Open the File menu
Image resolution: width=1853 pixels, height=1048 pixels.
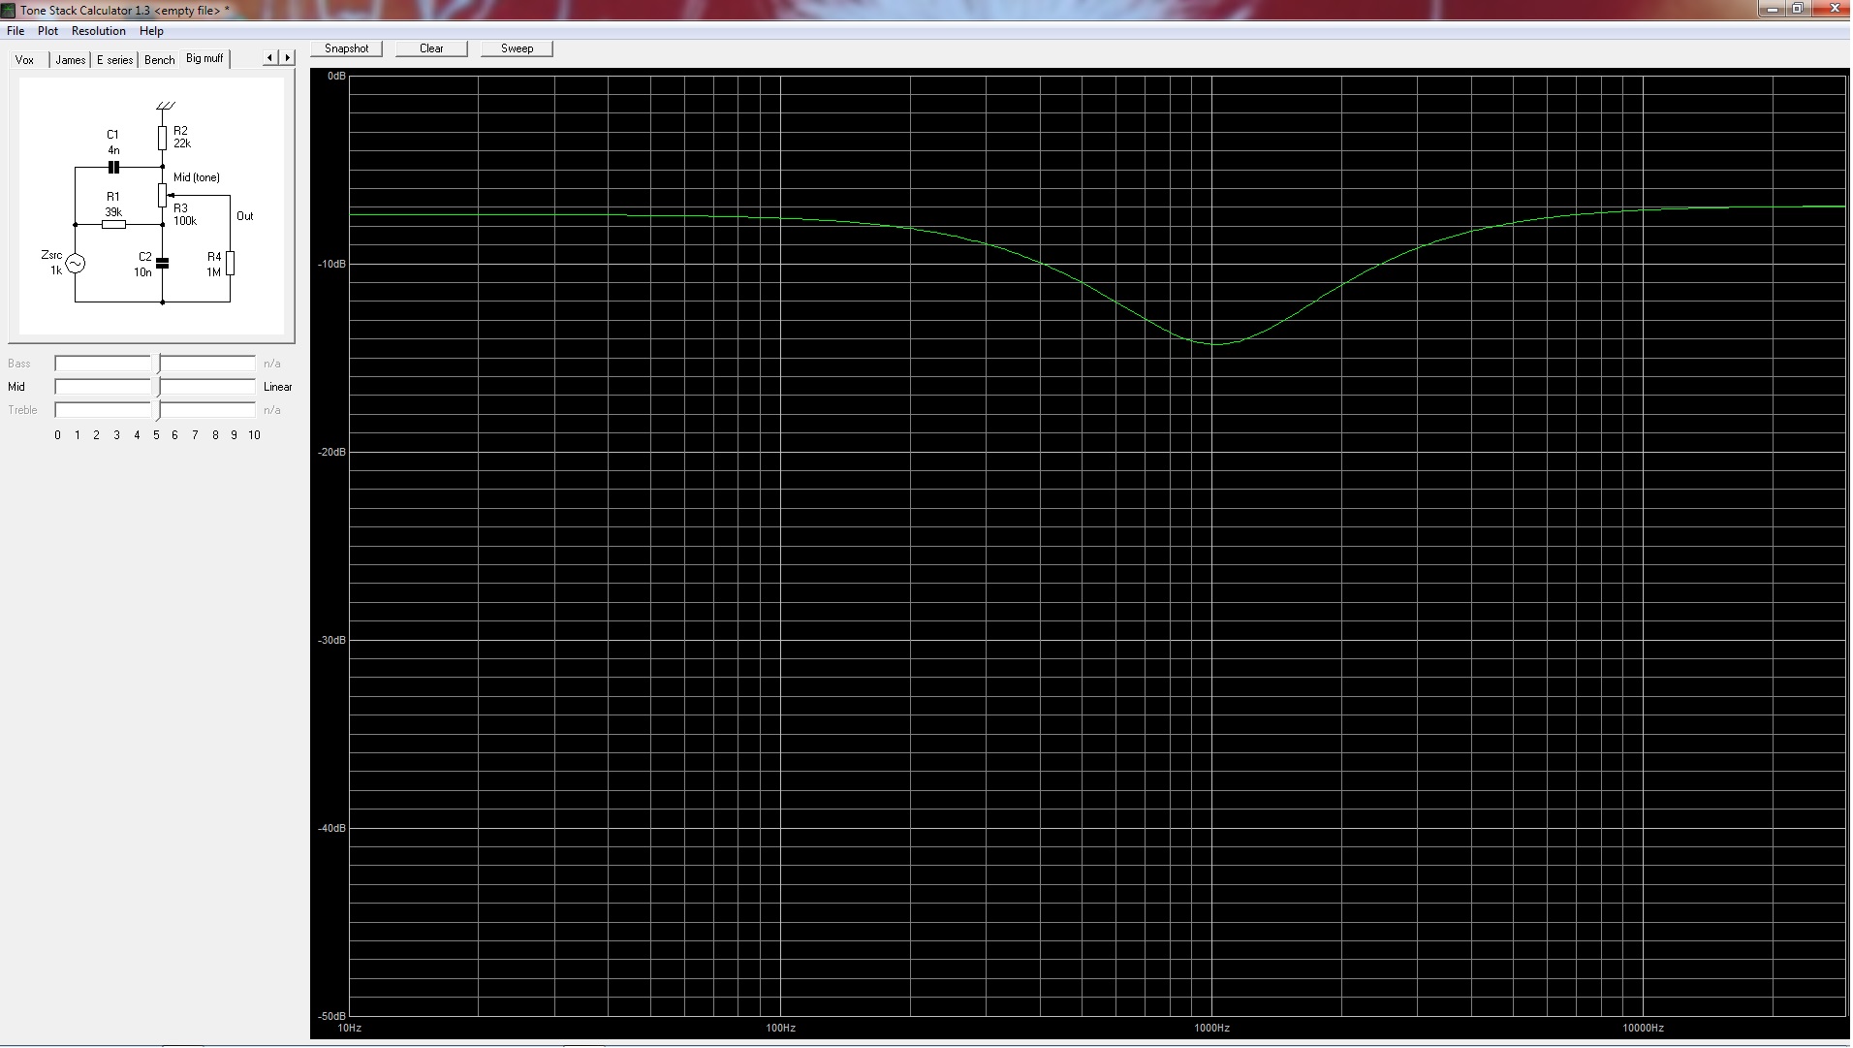(16, 31)
